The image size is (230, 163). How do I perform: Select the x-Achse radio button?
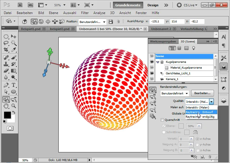tap(198, 139)
